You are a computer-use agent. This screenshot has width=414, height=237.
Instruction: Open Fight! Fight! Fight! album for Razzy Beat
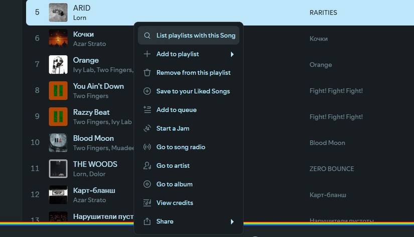[x=336, y=117]
